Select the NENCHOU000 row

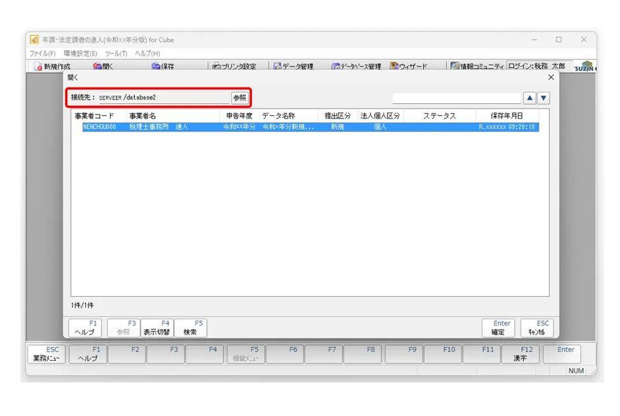(x=311, y=127)
